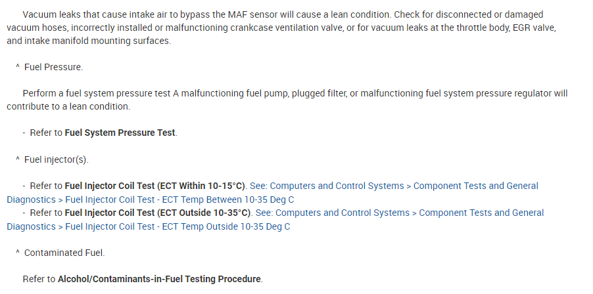The width and height of the screenshot is (593, 294).
Task: Click 'See: Computers and Control Systems' after ECT Within test
Action: coord(326,186)
